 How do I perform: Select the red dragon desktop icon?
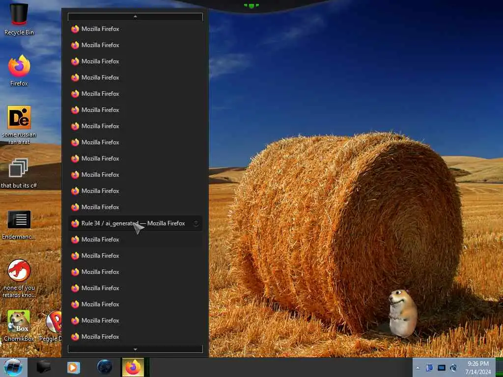pos(19,278)
